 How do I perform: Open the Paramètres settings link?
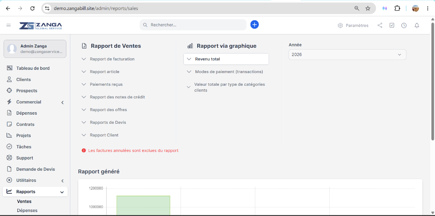click(x=353, y=25)
